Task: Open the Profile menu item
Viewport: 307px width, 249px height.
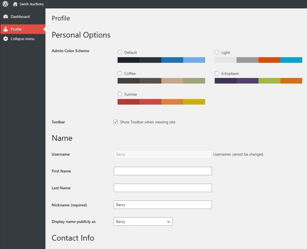Action: [x=16, y=29]
